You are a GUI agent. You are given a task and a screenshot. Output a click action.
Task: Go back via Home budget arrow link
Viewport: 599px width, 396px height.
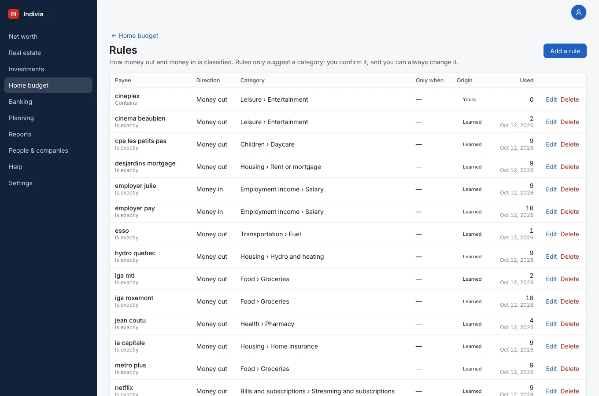click(x=134, y=36)
